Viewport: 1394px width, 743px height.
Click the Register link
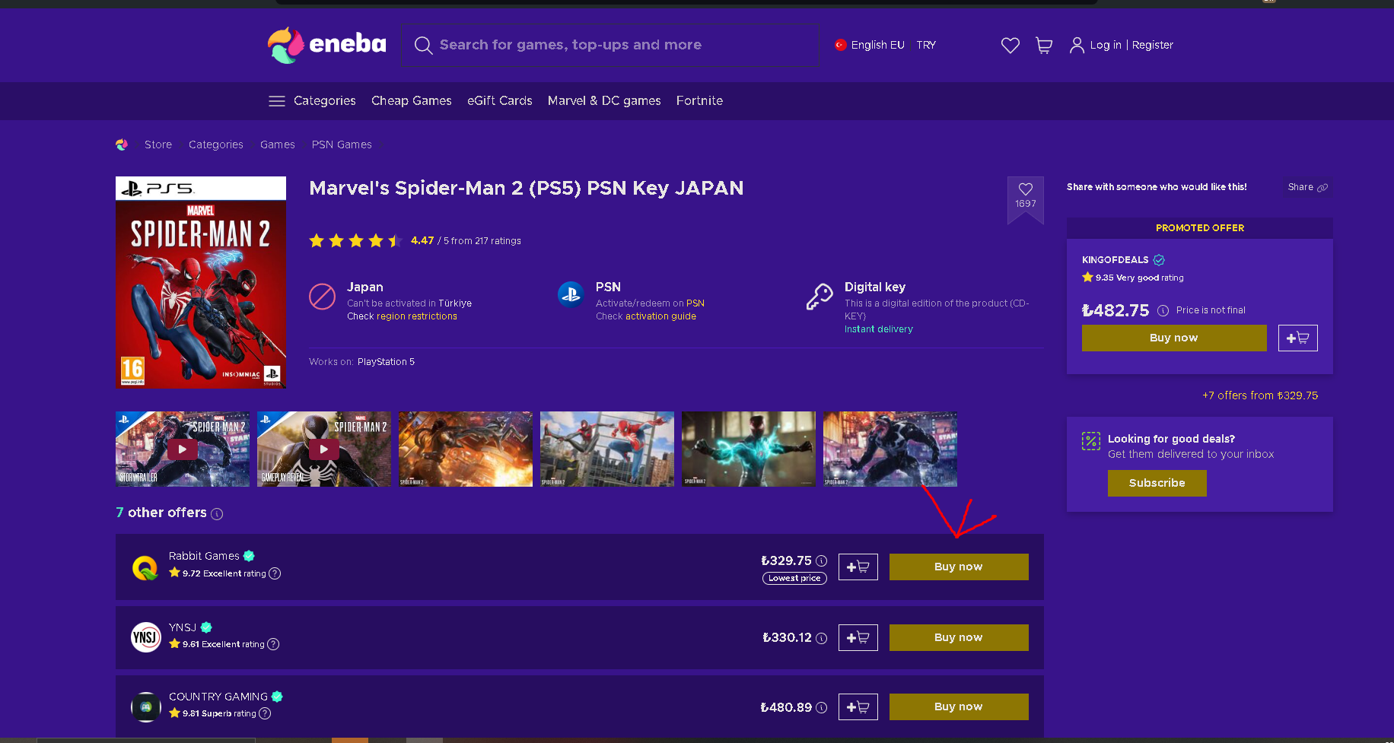1153,45
